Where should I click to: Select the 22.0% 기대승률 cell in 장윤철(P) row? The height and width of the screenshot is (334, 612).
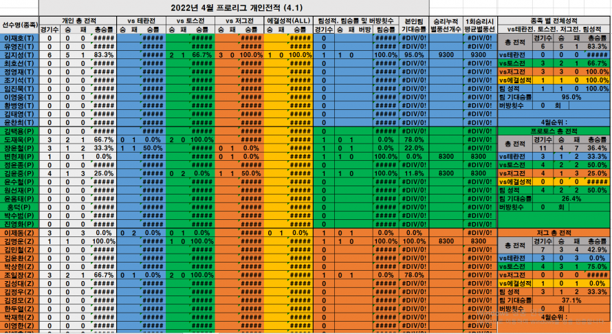414,148
